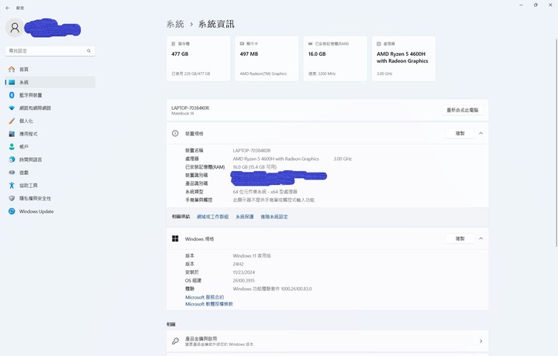The width and height of the screenshot is (558, 356).
Task: Open Microsoft 軟體授權條款 link
Action: [x=209, y=304]
